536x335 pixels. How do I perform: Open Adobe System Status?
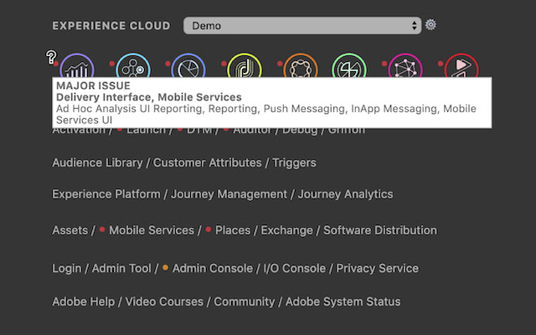tap(343, 301)
